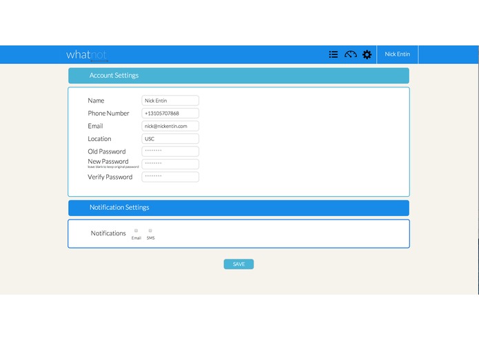The width and height of the screenshot is (479, 340).
Task: Focus the New Password field
Action: pos(170,164)
